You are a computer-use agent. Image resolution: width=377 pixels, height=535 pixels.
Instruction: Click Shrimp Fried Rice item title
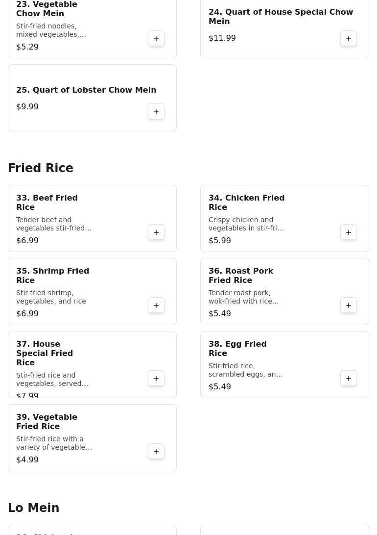[x=52, y=276]
